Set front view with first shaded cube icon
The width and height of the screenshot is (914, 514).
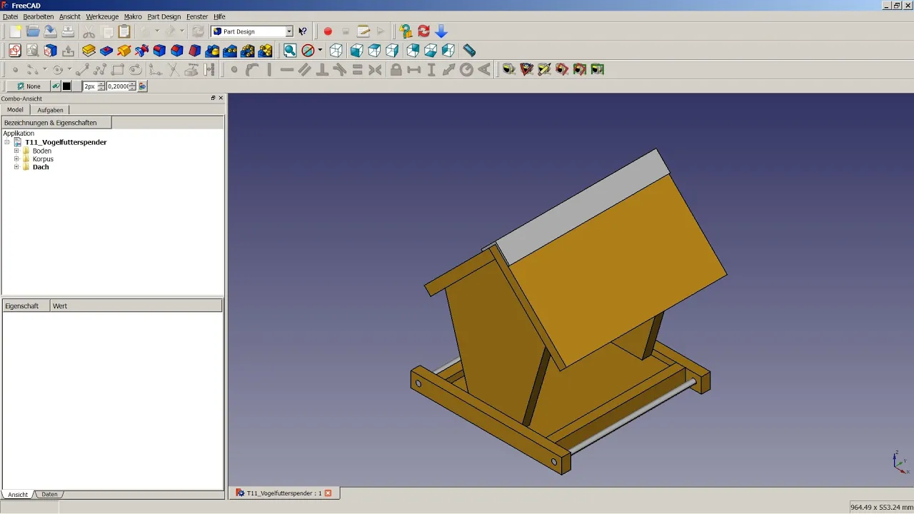(x=356, y=51)
